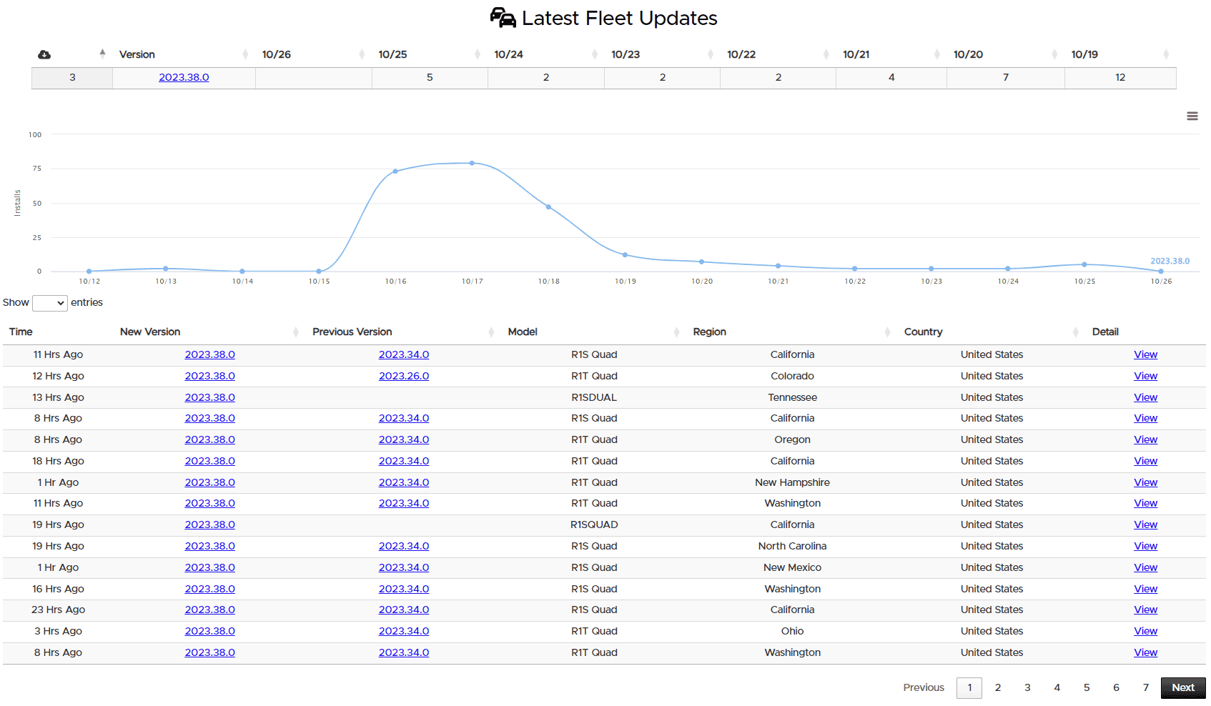
Task: Click the 'Latest Fleet Updates' heading
Action: point(619,18)
